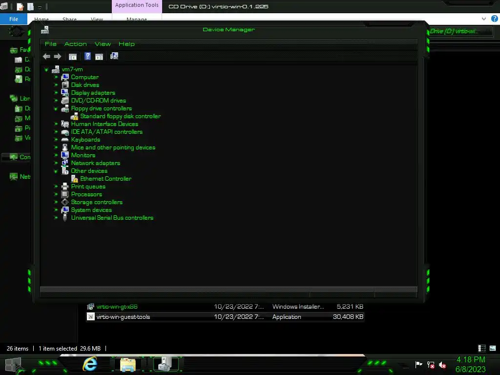Click the muted volume tray icon
500x375 pixels.
point(442,365)
